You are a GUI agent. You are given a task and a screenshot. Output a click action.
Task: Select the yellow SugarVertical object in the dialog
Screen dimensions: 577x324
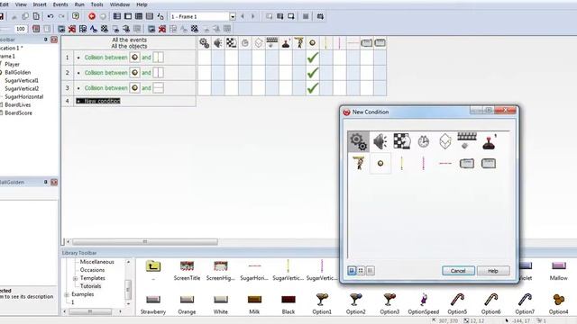[x=402, y=163]
